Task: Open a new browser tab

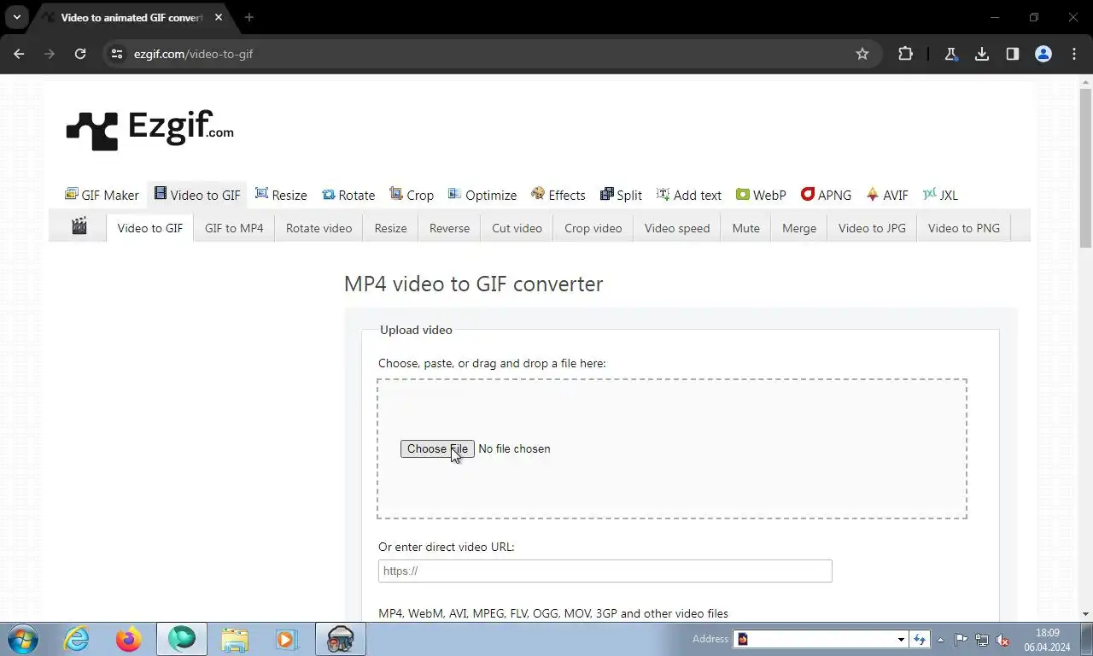Action: (248, 17)
